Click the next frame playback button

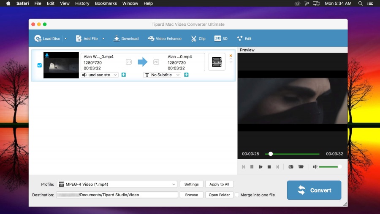[x=278, y=167]
